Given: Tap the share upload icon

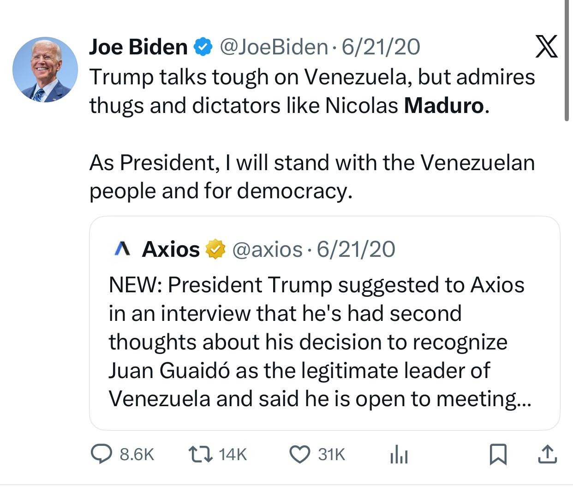Looking at the screenshot, I should 547,455.
